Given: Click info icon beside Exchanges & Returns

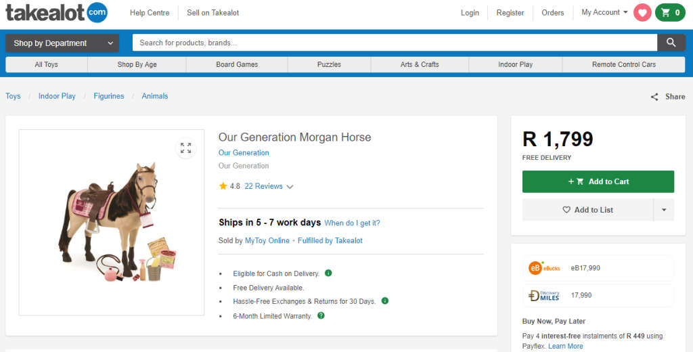Looking at the screenshot, I should (x=385, y=301).
